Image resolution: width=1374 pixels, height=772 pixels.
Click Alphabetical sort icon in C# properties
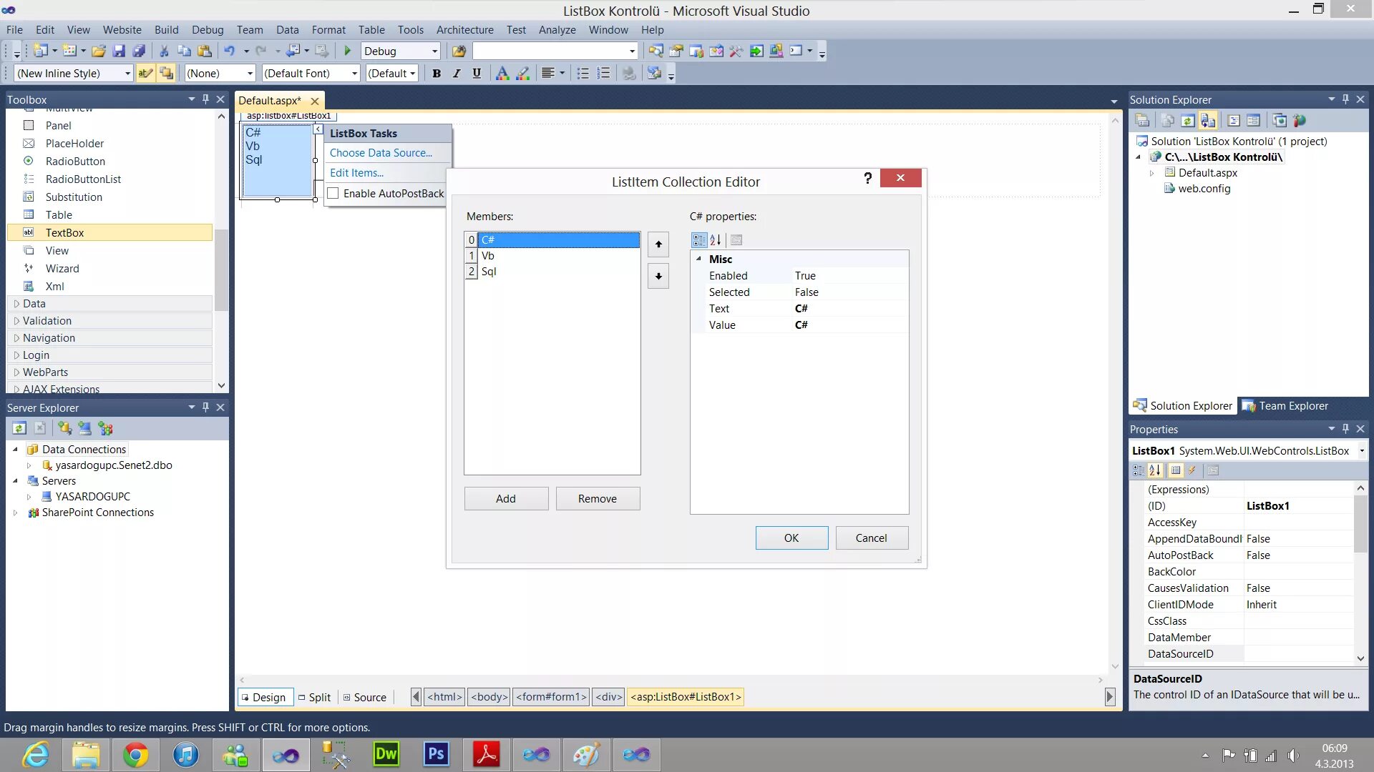(x=715, y=240)
